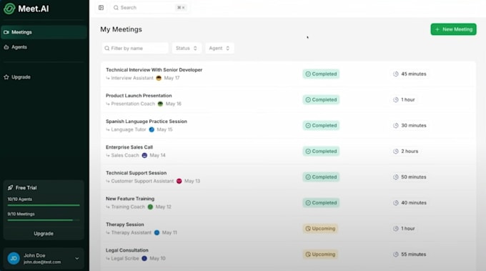Viewport: 486px width, 271px height.
Task: Click the Presentation Coach agent name
Action: [133, 104]
